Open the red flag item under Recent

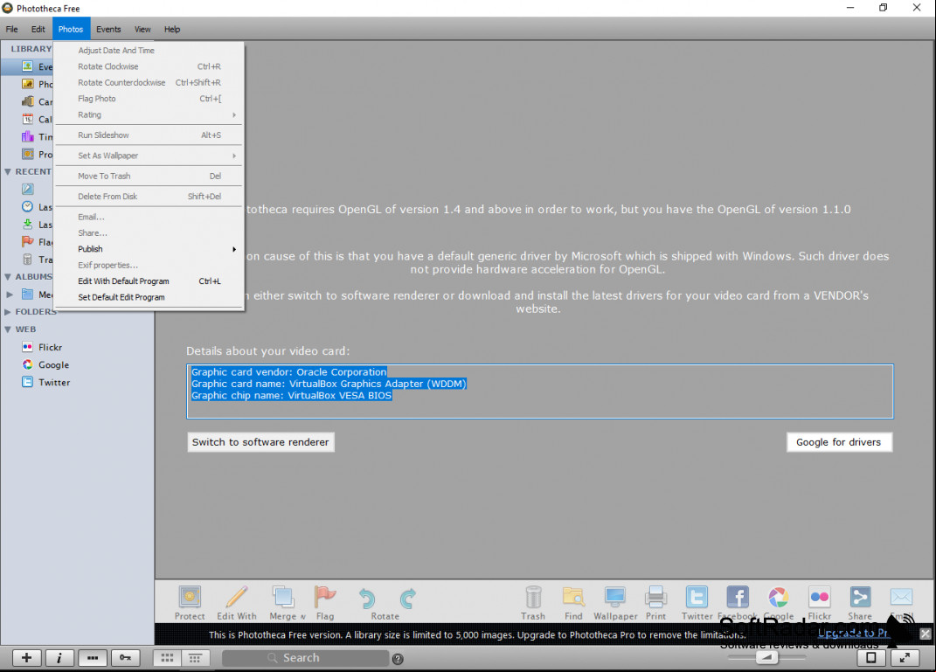pos(27,241)
